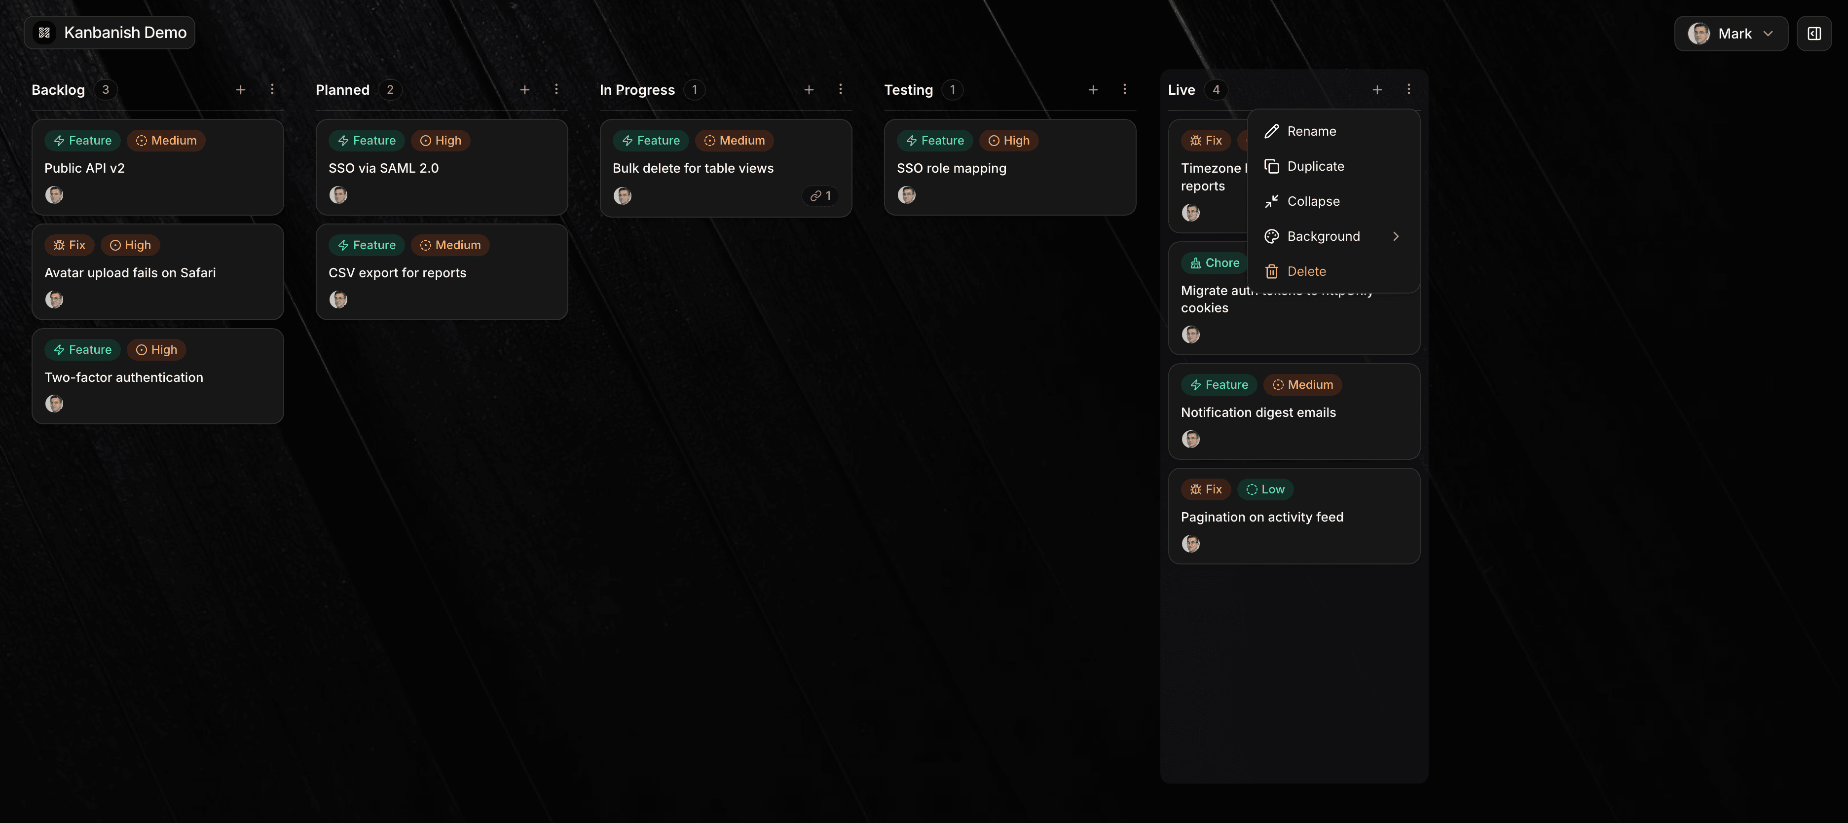Add a card to the Testing column

1093,90
